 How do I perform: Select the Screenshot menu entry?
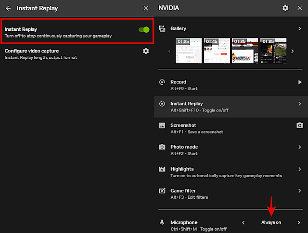[231, 128]
